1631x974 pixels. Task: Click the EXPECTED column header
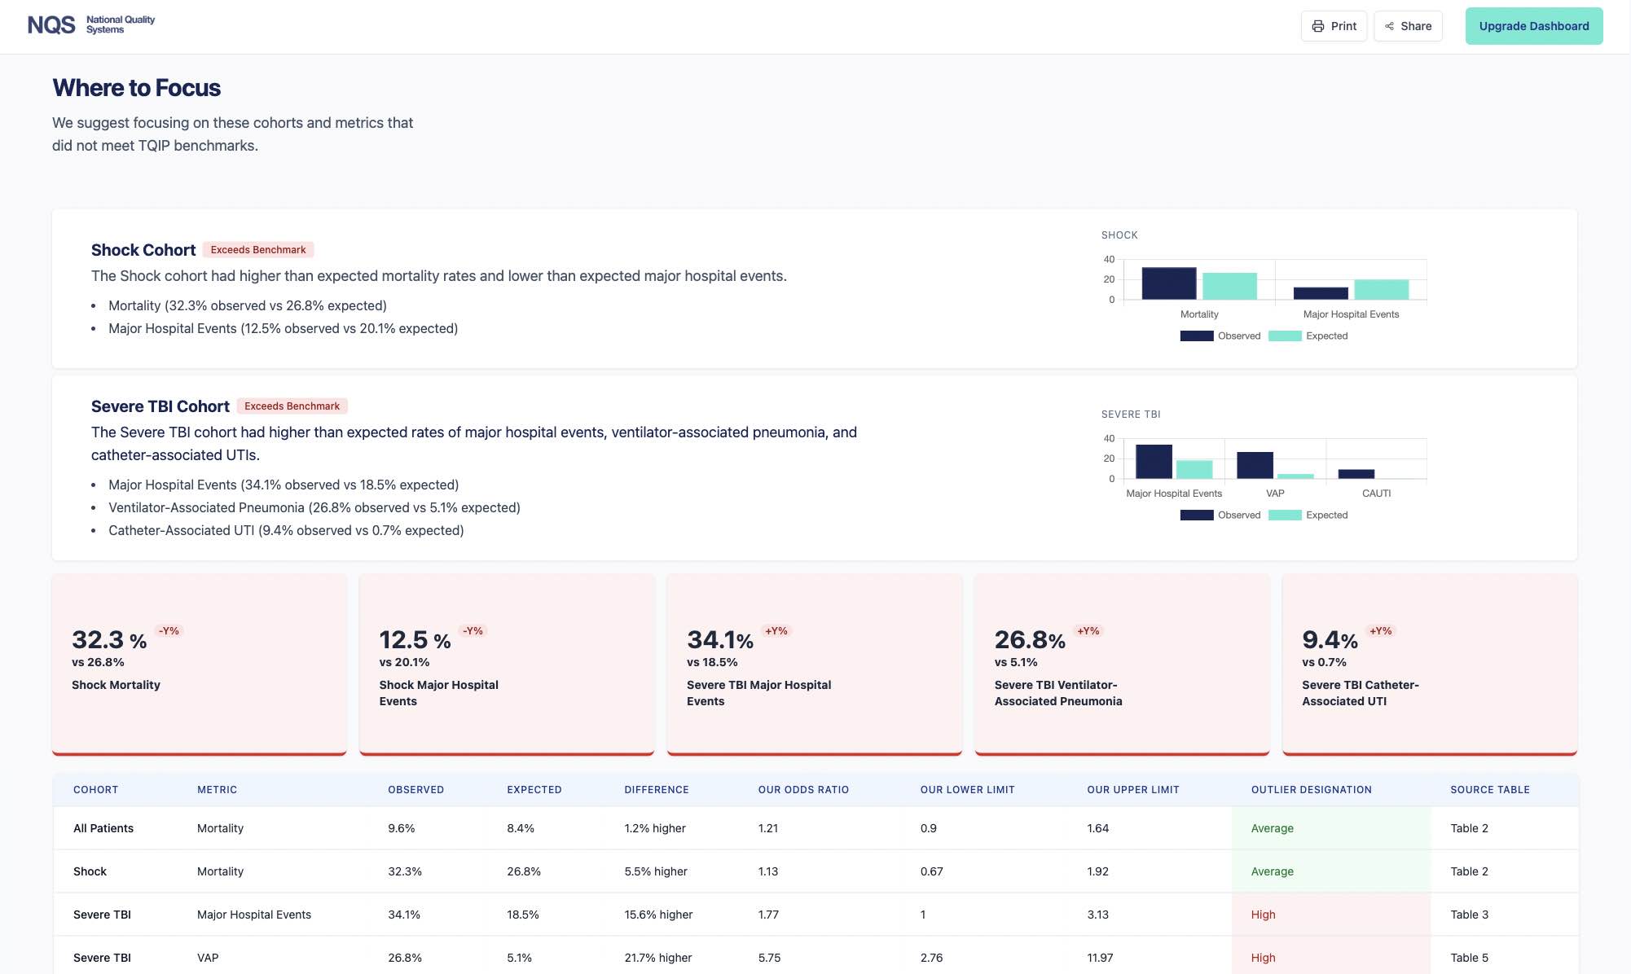[534, 790]
